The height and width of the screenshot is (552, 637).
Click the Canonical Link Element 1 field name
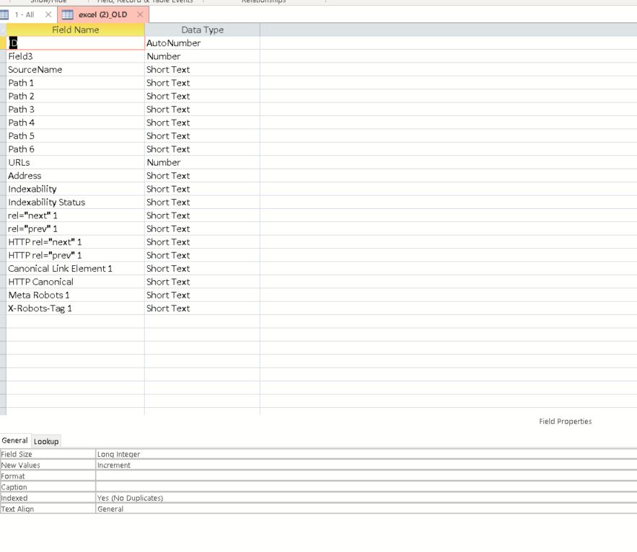click(x=60, y=269)
